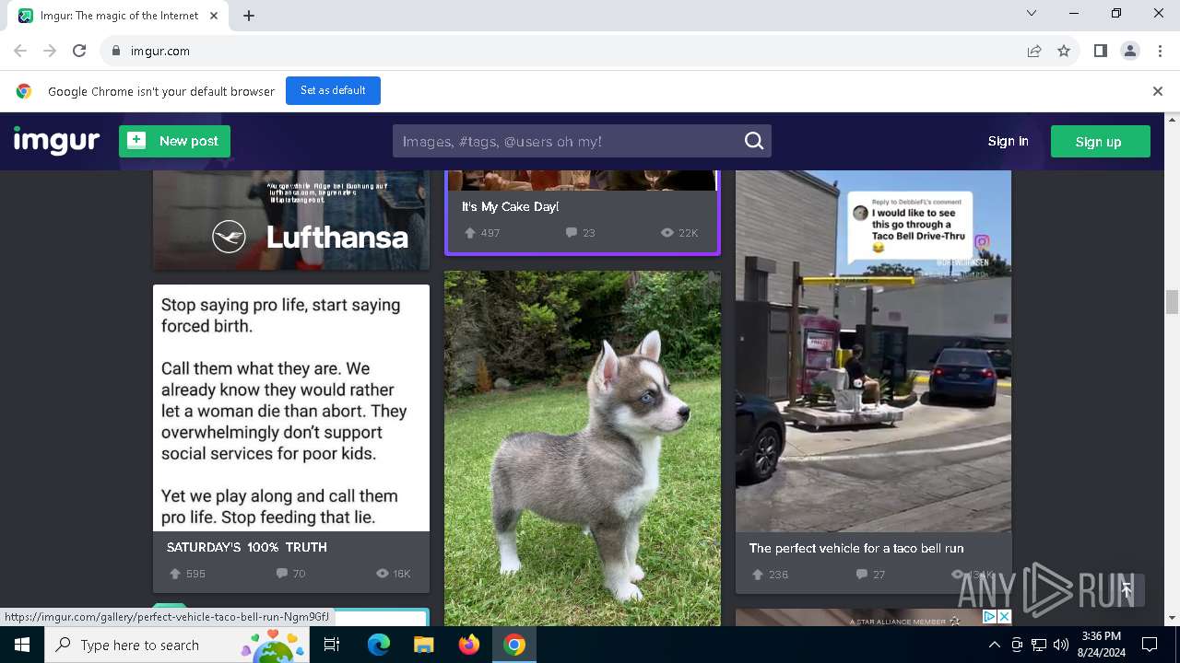
Task: Toggle the Chrome side panel
Action: (1100, 51)
